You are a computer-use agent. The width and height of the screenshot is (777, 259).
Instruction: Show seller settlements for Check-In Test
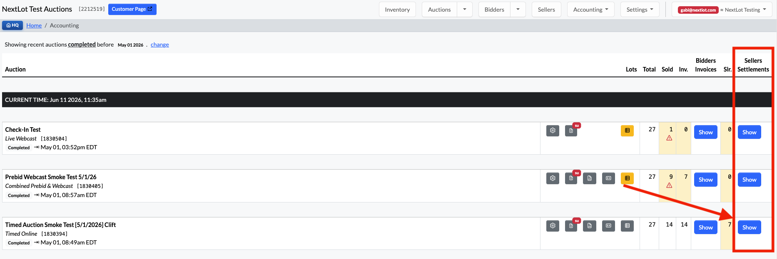749,132
